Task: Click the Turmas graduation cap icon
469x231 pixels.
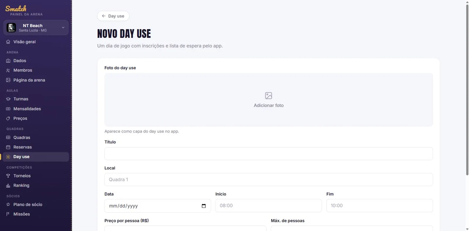Action: tap(8, 99)
